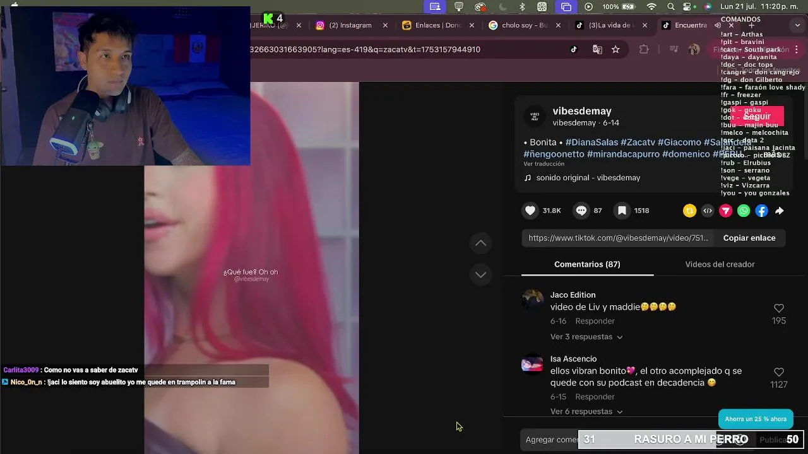
Task: Open the media control playlist icon
Action: click(x=674, y=49)
